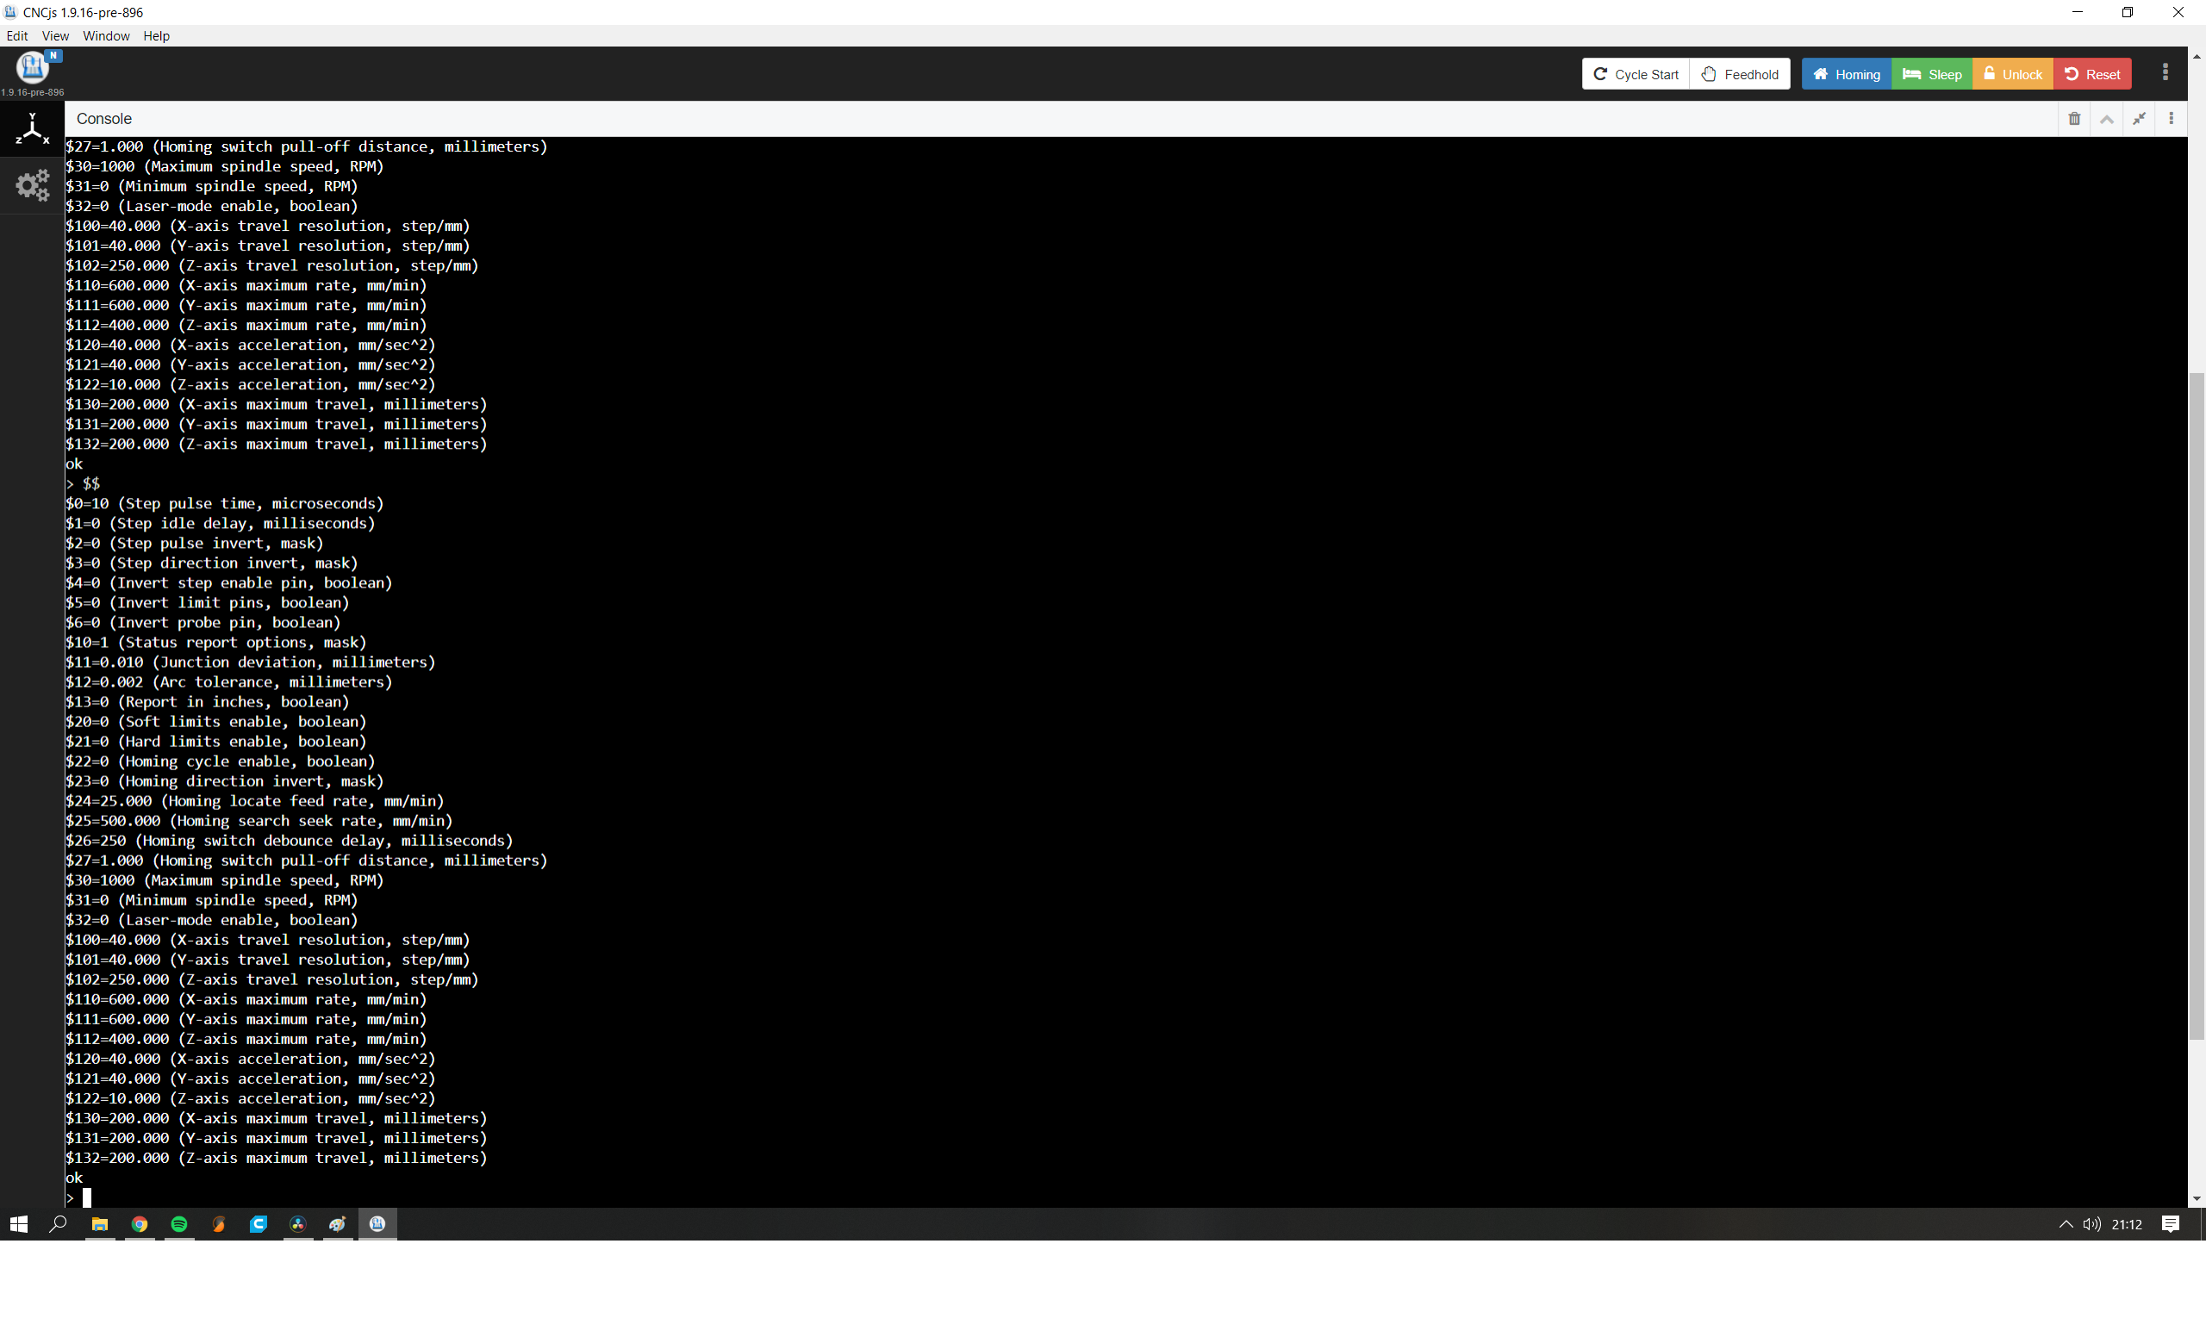Click the console vertical scrollbar thumb
This screenshot has width=2206, height=1337.
click(x=2197, y=707)
